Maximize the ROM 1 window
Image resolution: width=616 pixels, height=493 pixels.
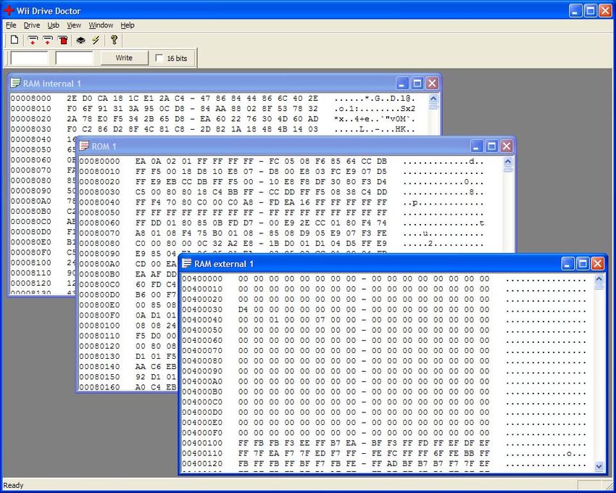(x=491, y=146)
